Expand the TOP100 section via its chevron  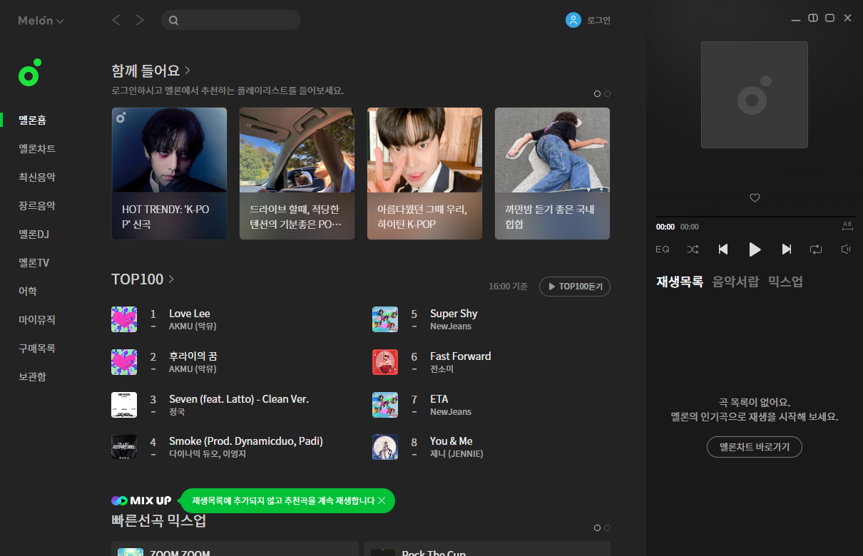(170, 279)
